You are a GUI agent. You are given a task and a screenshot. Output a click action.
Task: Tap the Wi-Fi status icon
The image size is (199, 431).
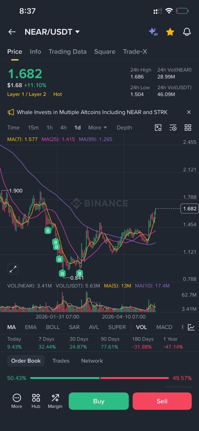(169, 11)
